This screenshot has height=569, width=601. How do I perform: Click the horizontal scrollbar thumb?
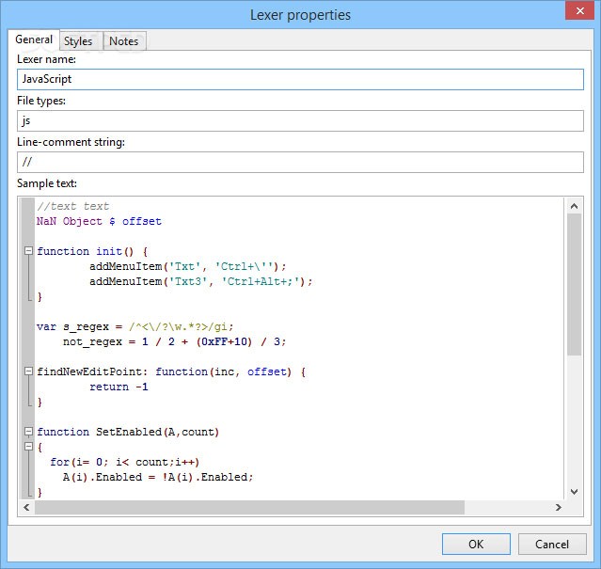click(x=249, y=507)
